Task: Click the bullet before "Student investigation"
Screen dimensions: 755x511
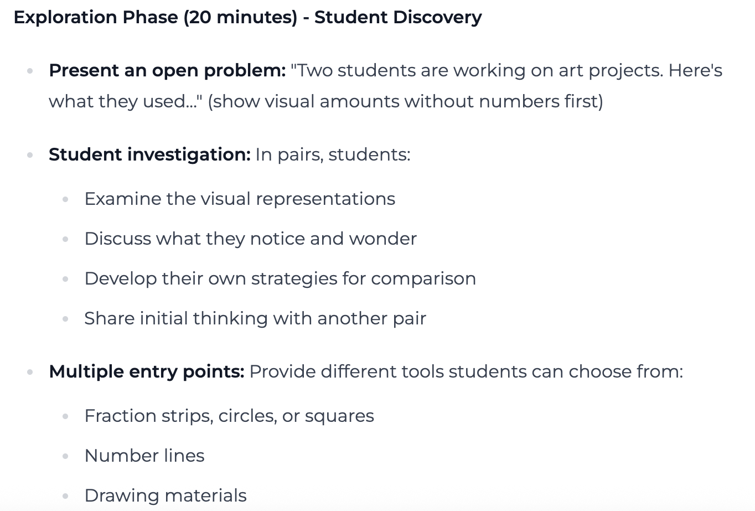Action: coord(30,154)
